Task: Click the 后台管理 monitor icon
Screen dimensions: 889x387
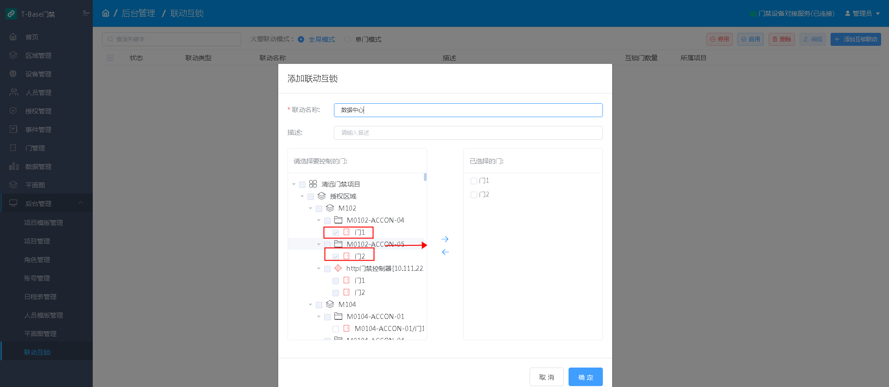Action: point(13,203)
